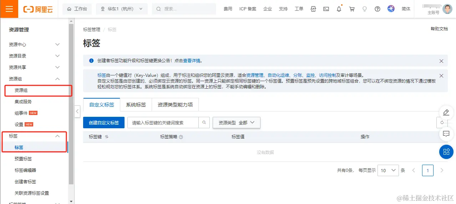Click the sidebar vertical scrollbar
This screenshot has width=456, height=204.
[x=71, y=104]
